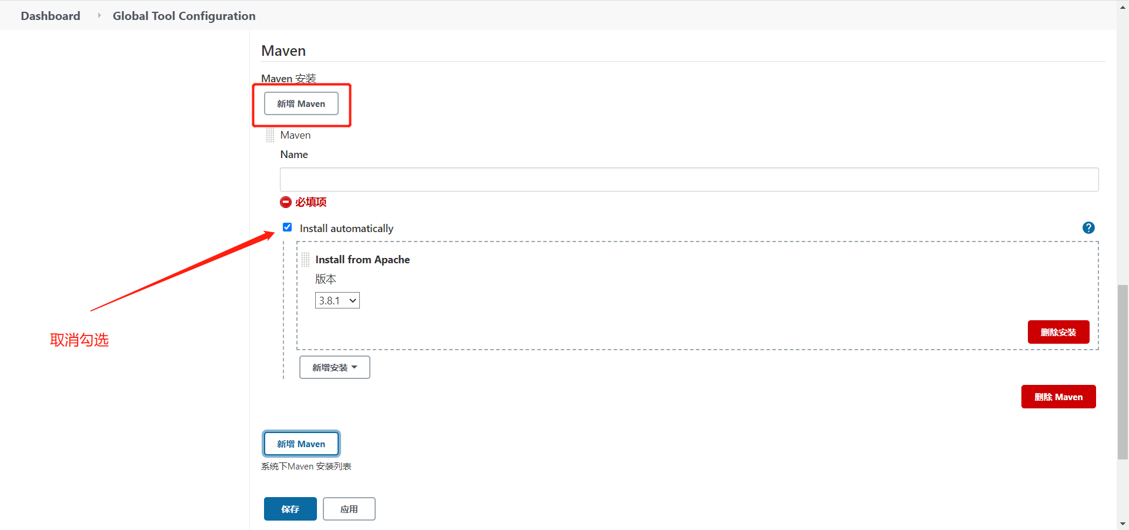Uncheck Install automatically checkbox
Image resolution: width=1129 pixels, height=530 pixels.
click(287, 227)
